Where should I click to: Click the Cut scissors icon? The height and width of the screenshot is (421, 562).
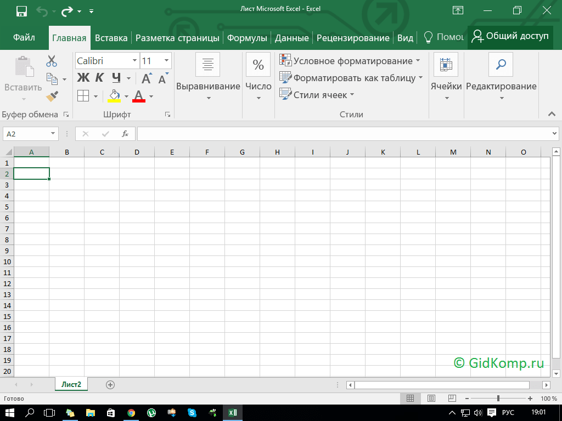click(x=52, y=61)
